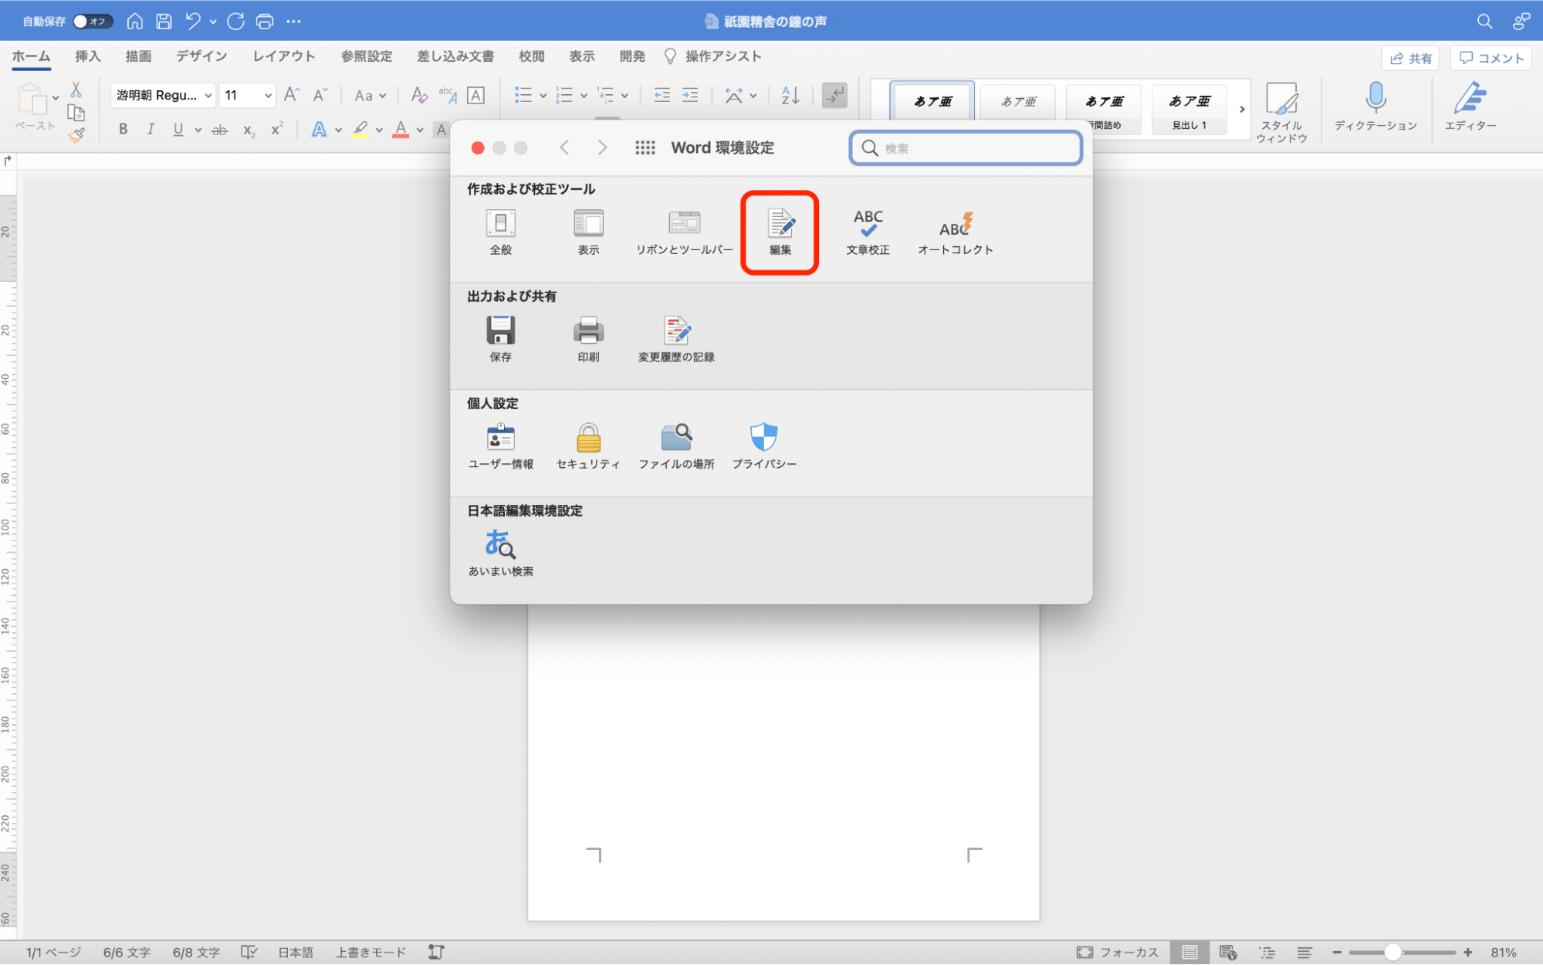
Task: Open ユーザー情報 user information preferences
Action: coord(500,446)
